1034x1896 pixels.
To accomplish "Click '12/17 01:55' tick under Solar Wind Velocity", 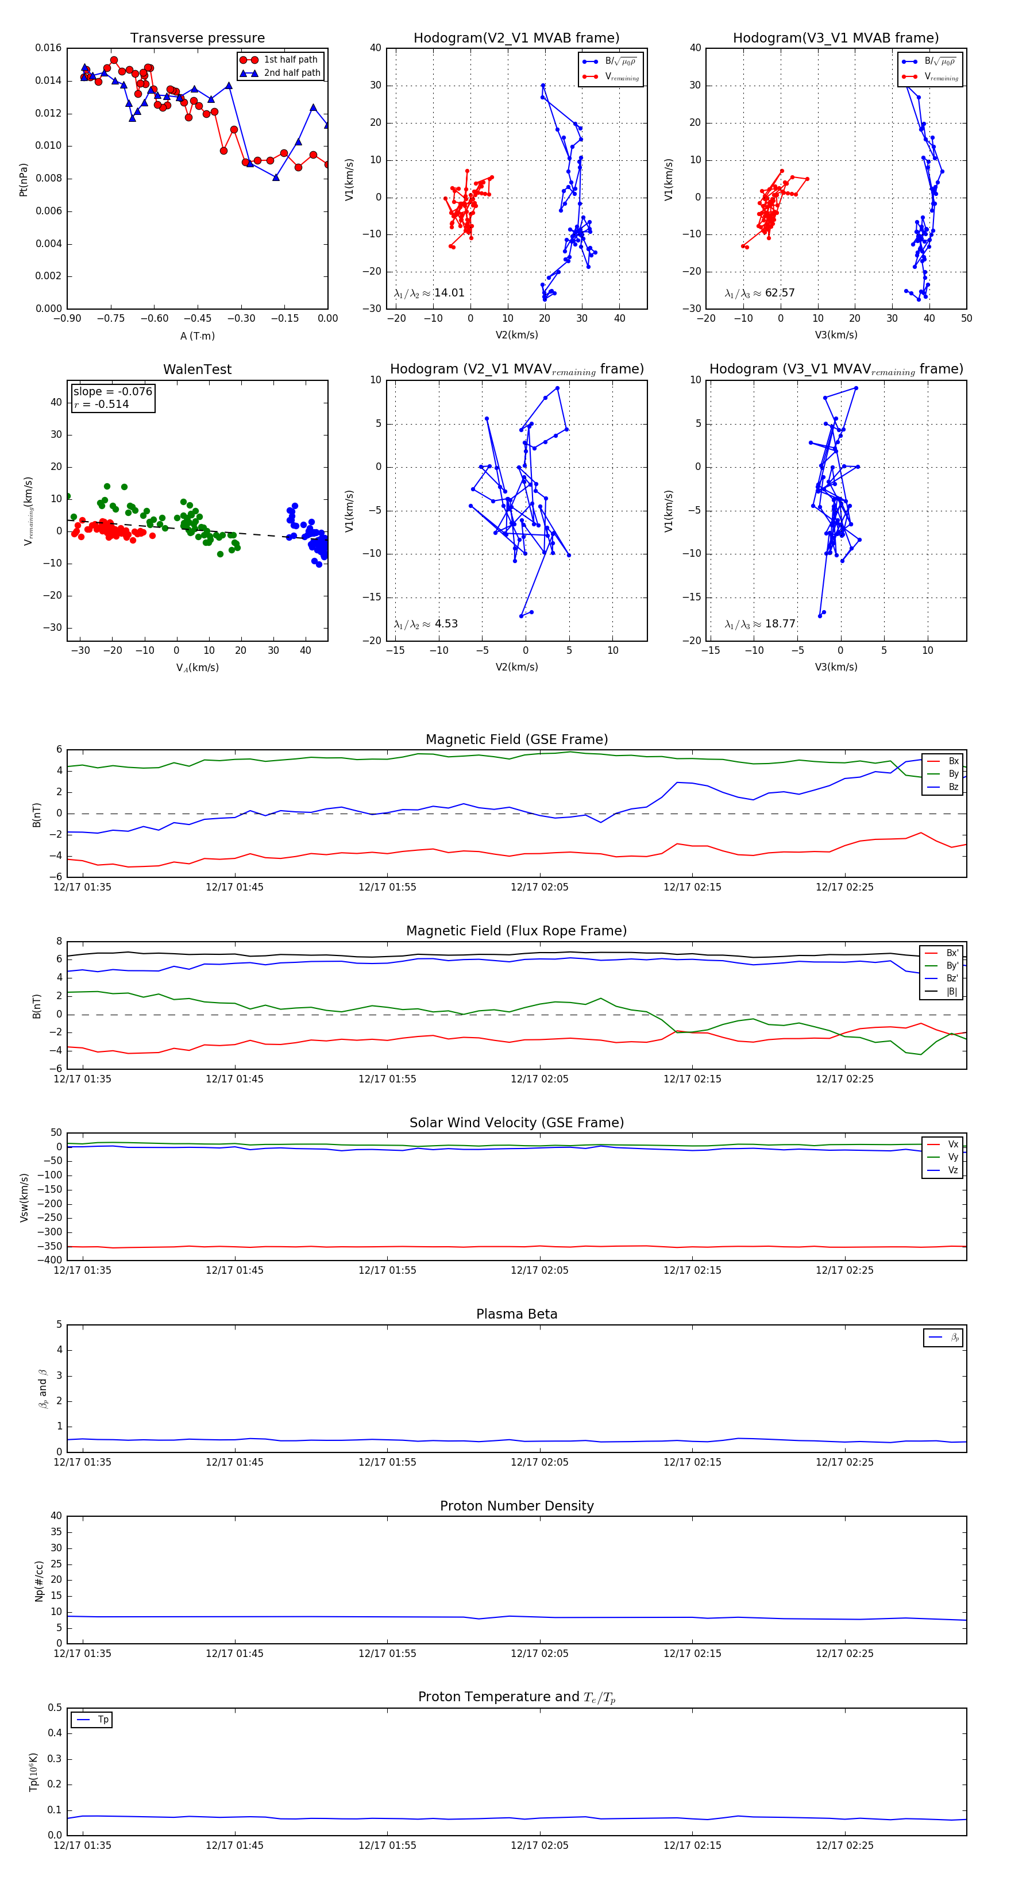I will click(387, 1270).
